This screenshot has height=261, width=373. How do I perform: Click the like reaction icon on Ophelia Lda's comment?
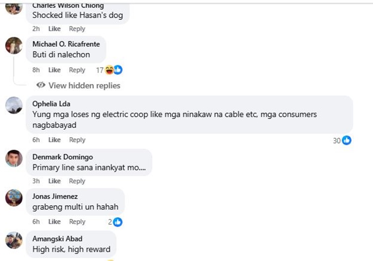(347, 141)
